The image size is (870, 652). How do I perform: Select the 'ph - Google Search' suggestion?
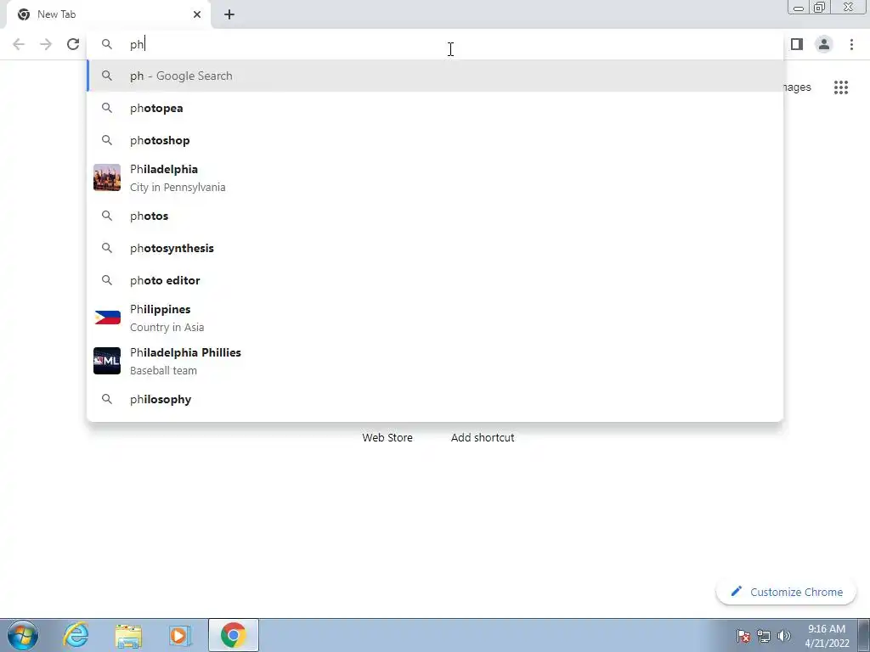click(x=435, y=76)
